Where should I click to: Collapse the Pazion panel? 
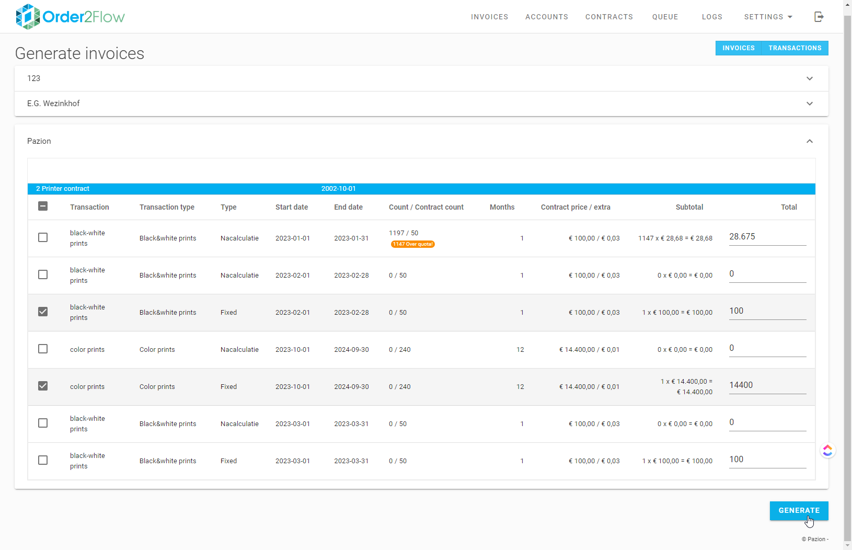(x=421, y=141)
